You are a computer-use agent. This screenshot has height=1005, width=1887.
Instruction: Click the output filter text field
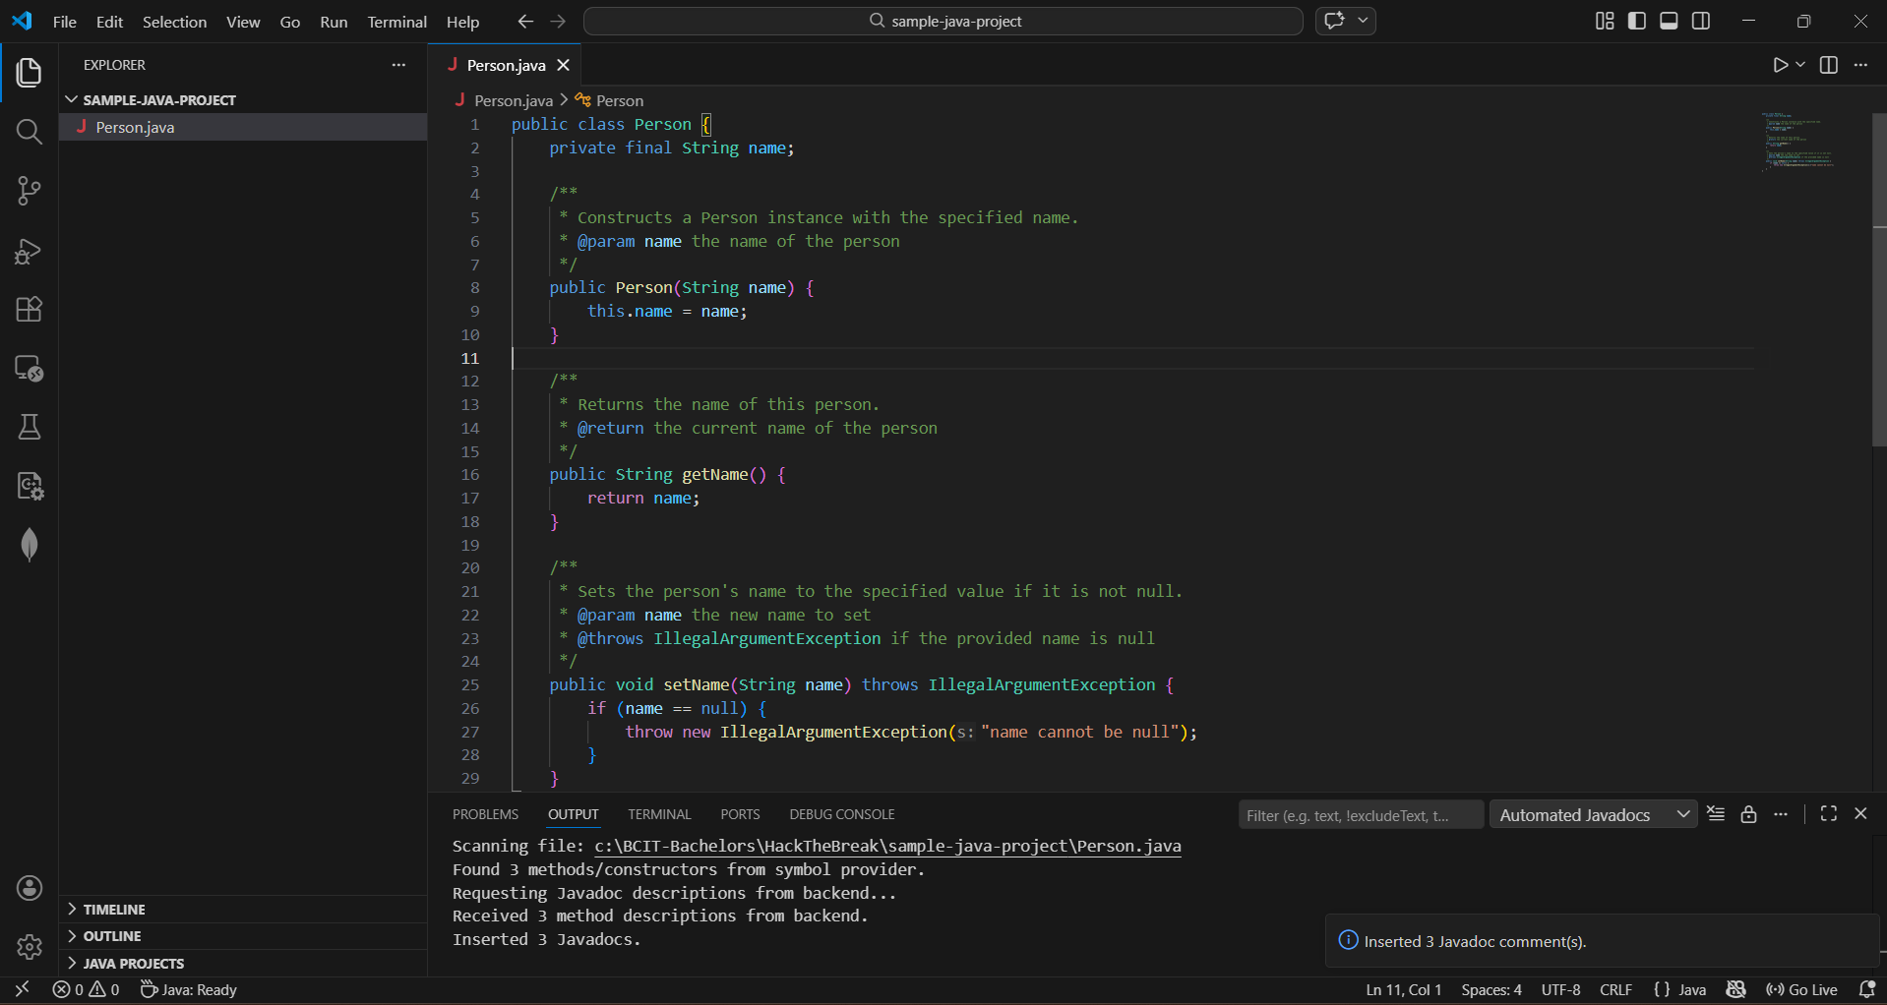click(x=1360, y=815)
